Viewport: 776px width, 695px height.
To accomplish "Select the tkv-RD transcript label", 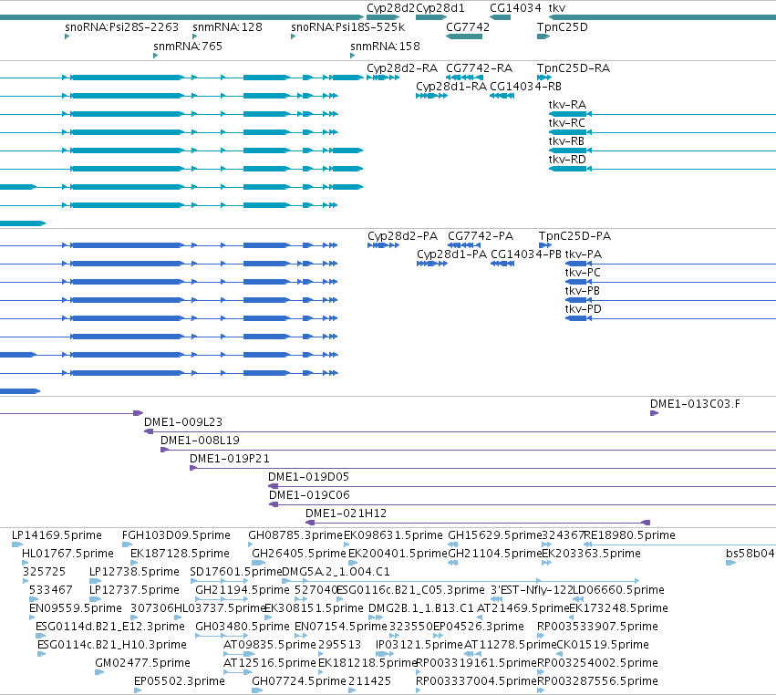I will click(567, 160).
